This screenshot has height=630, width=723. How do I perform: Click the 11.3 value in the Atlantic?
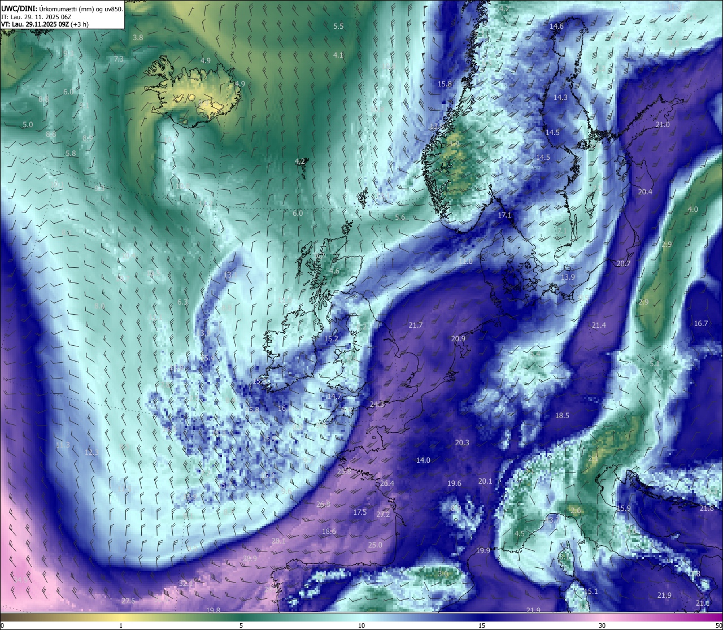[x=63, y=445]
